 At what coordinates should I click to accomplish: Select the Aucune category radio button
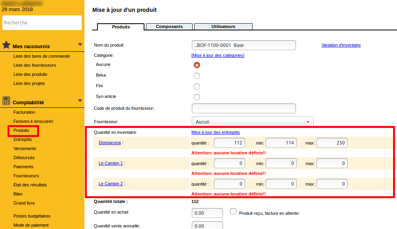[x=197, y=65]
